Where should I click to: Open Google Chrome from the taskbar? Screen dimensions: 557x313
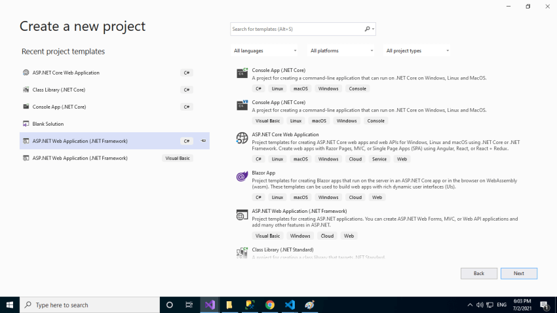coord(270,305)
